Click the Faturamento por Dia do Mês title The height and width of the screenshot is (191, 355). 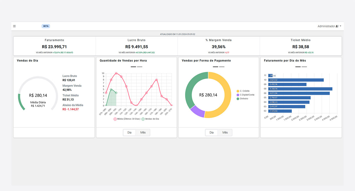(x=285, y=61)
